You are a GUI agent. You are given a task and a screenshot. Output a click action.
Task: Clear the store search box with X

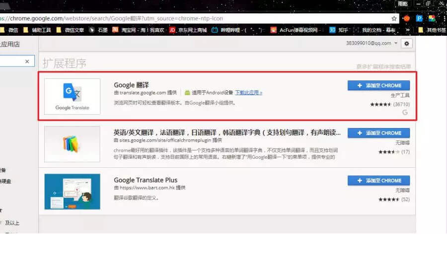[27, 61]
